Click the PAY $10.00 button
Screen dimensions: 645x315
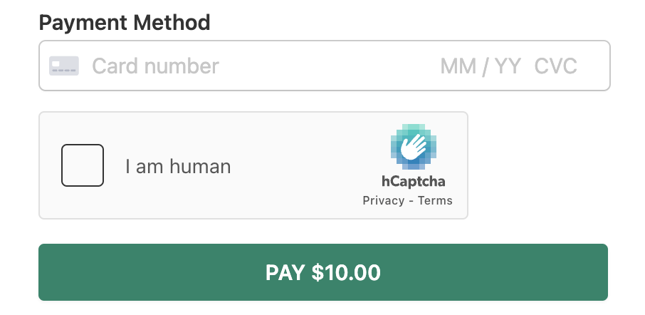coord(323,272)
